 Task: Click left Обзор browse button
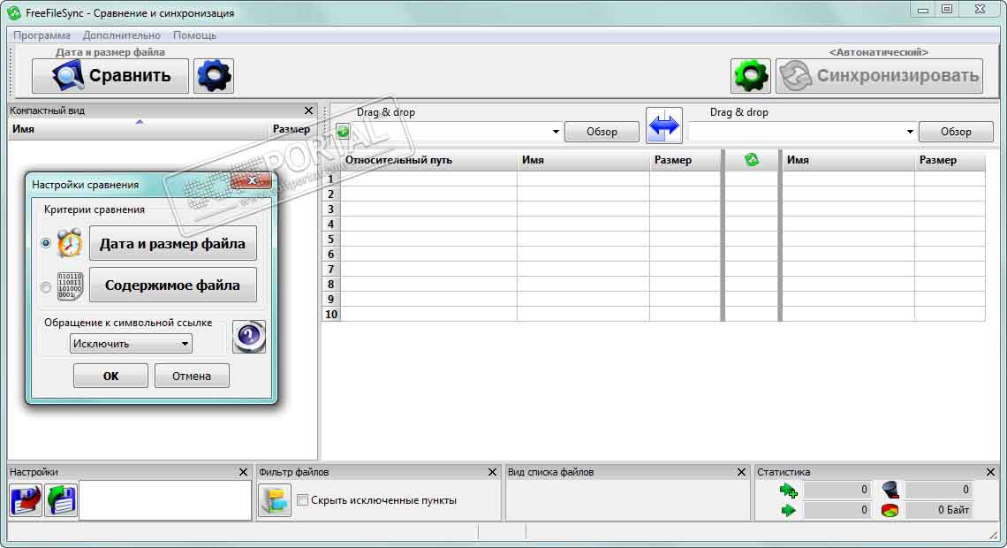pos(602,132)
